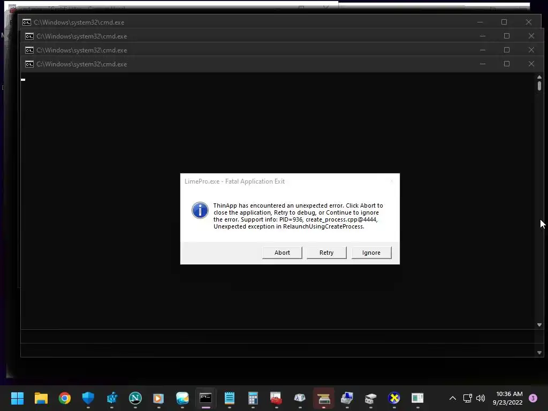Close the front cmd.exe window

531,64
